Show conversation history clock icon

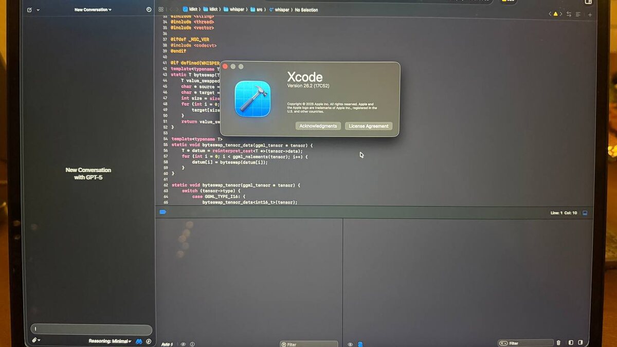(x=149, y=9)
